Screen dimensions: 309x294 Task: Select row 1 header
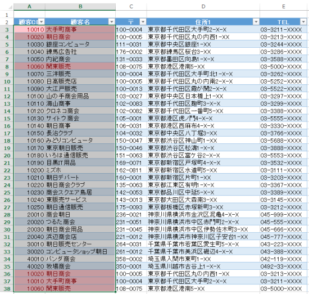(x=7, y=15)
